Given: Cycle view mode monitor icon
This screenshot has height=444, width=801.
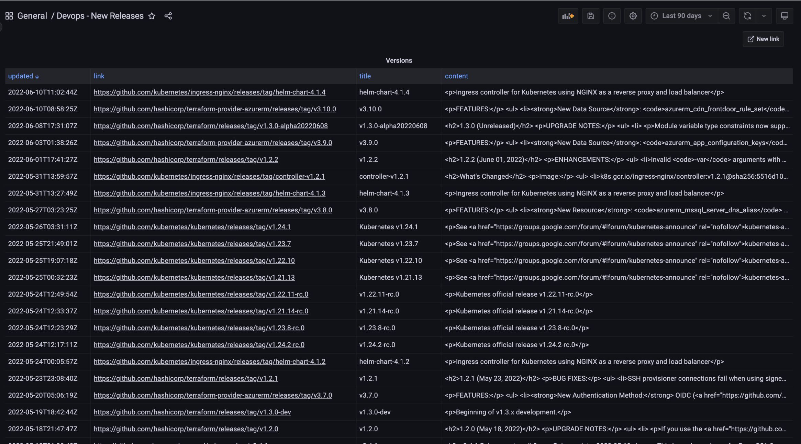Looking at the screenshot, I should click(x=784, y=16).
